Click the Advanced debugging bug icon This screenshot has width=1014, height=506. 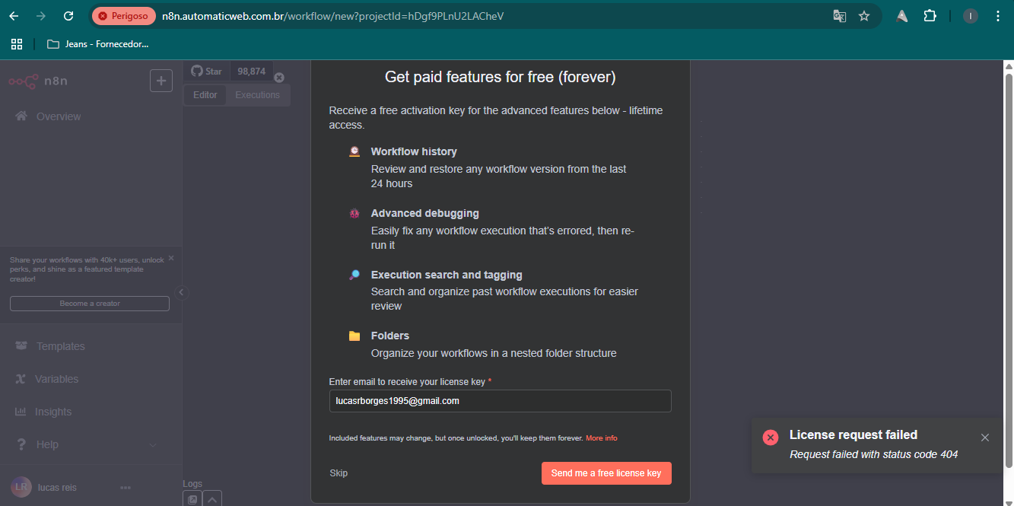[354, 214]
